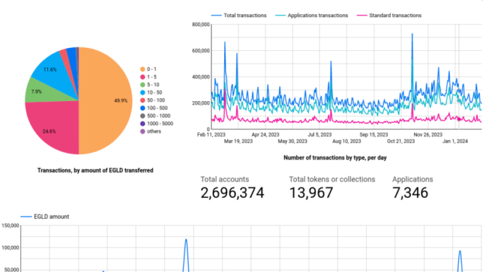Click the Oct 21, 2023 axis label
This screenshot has width=492, height=272.
pyautogui.click(x=401, y=141)
